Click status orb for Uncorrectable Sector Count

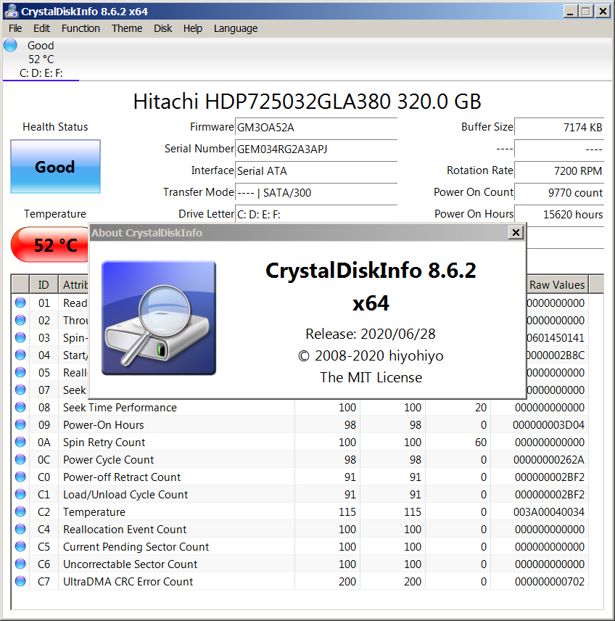pos(20,564)
